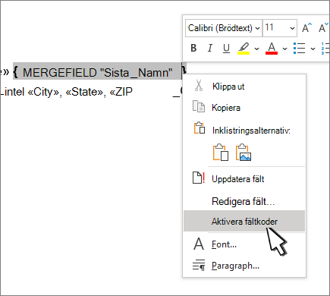The image size is (330, 296).
Task: Click paragraph lines icon beside Paragraph...
Action: [199, 265]
